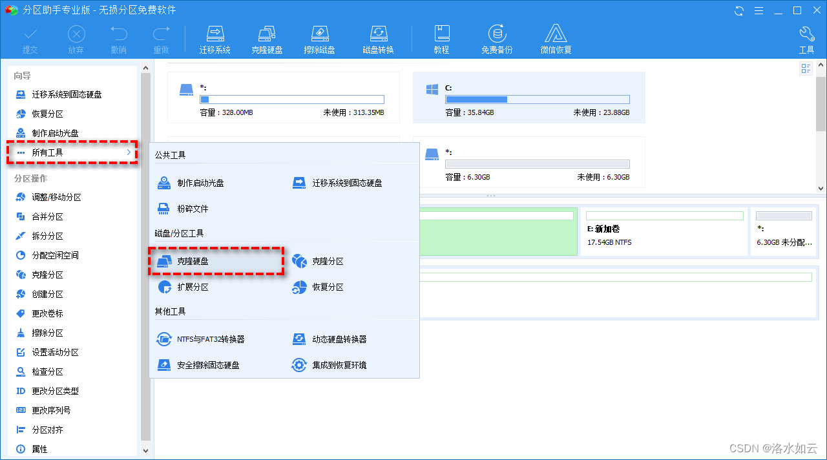This screenshot has width=827, height=460.
Task: Open 微信恢复 tool
Action: pos(556,37)
